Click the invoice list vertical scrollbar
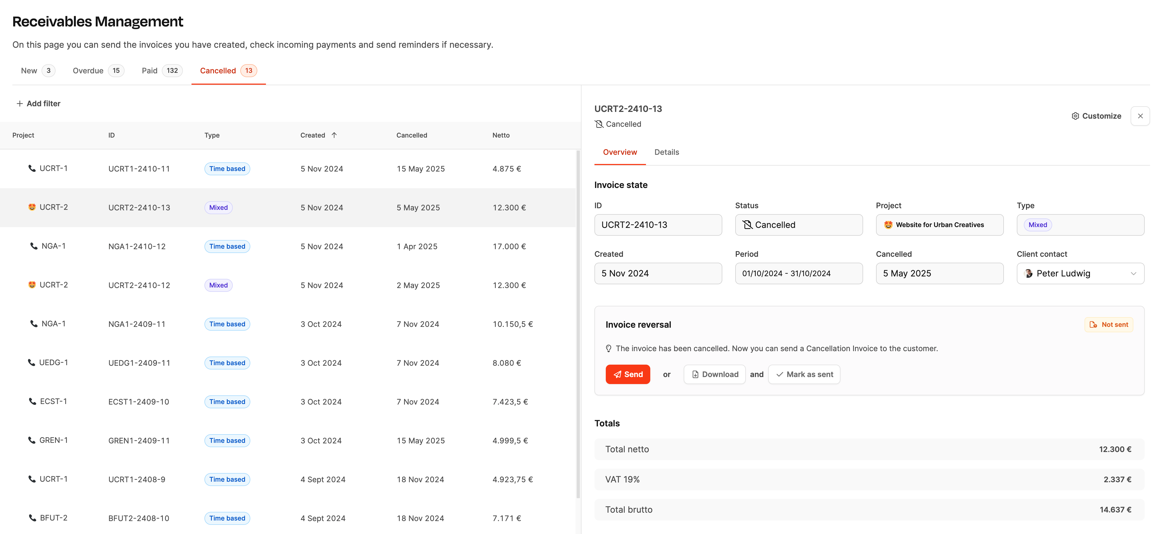The height and width of the screenshot is (534, 1156). click(x=578, y=323)
